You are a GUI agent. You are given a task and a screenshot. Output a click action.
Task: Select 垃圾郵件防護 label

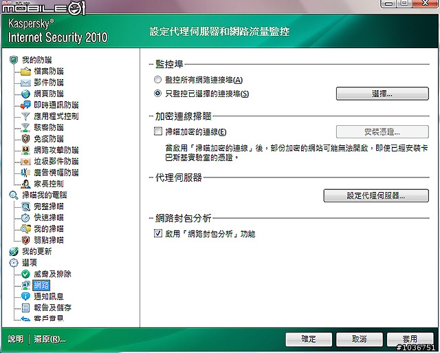(x=56, y=161)
